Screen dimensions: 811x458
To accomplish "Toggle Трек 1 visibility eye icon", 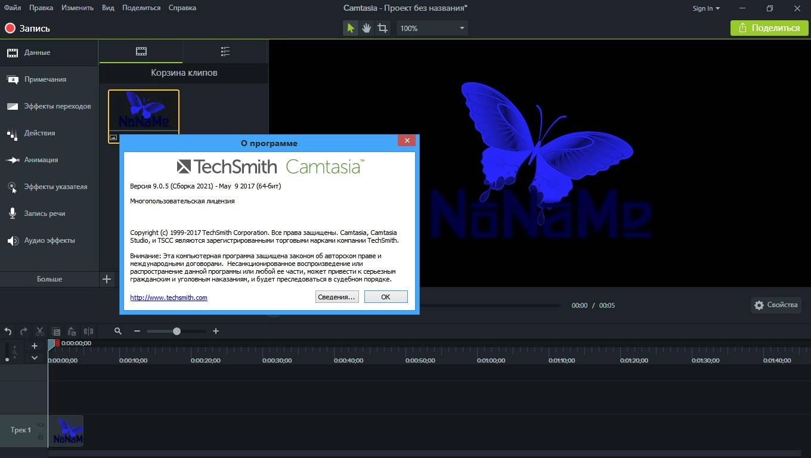I will 41,425.
